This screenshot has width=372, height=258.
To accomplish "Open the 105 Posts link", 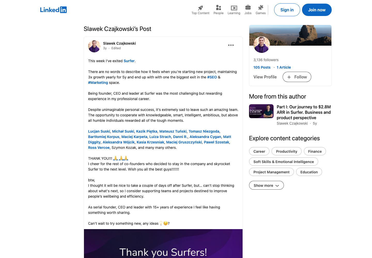I will tap(262, 67).
